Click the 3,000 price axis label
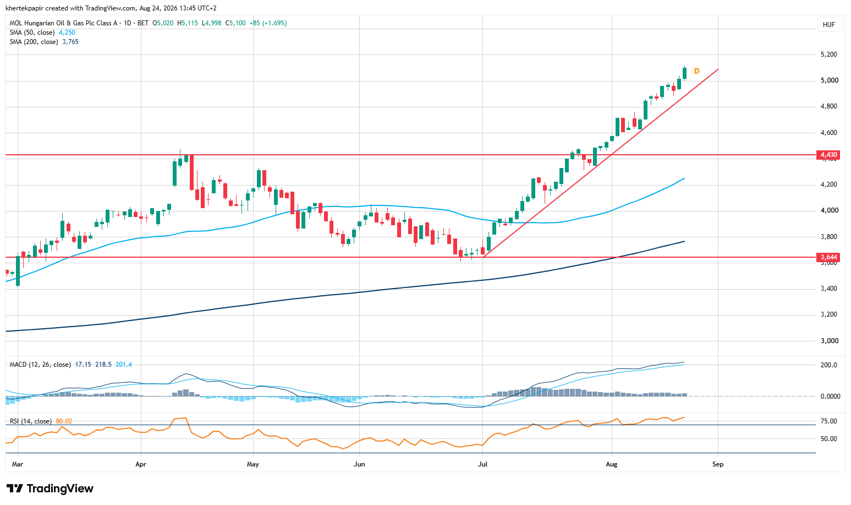This screenshot has height=505, width=851. (829, 341)
